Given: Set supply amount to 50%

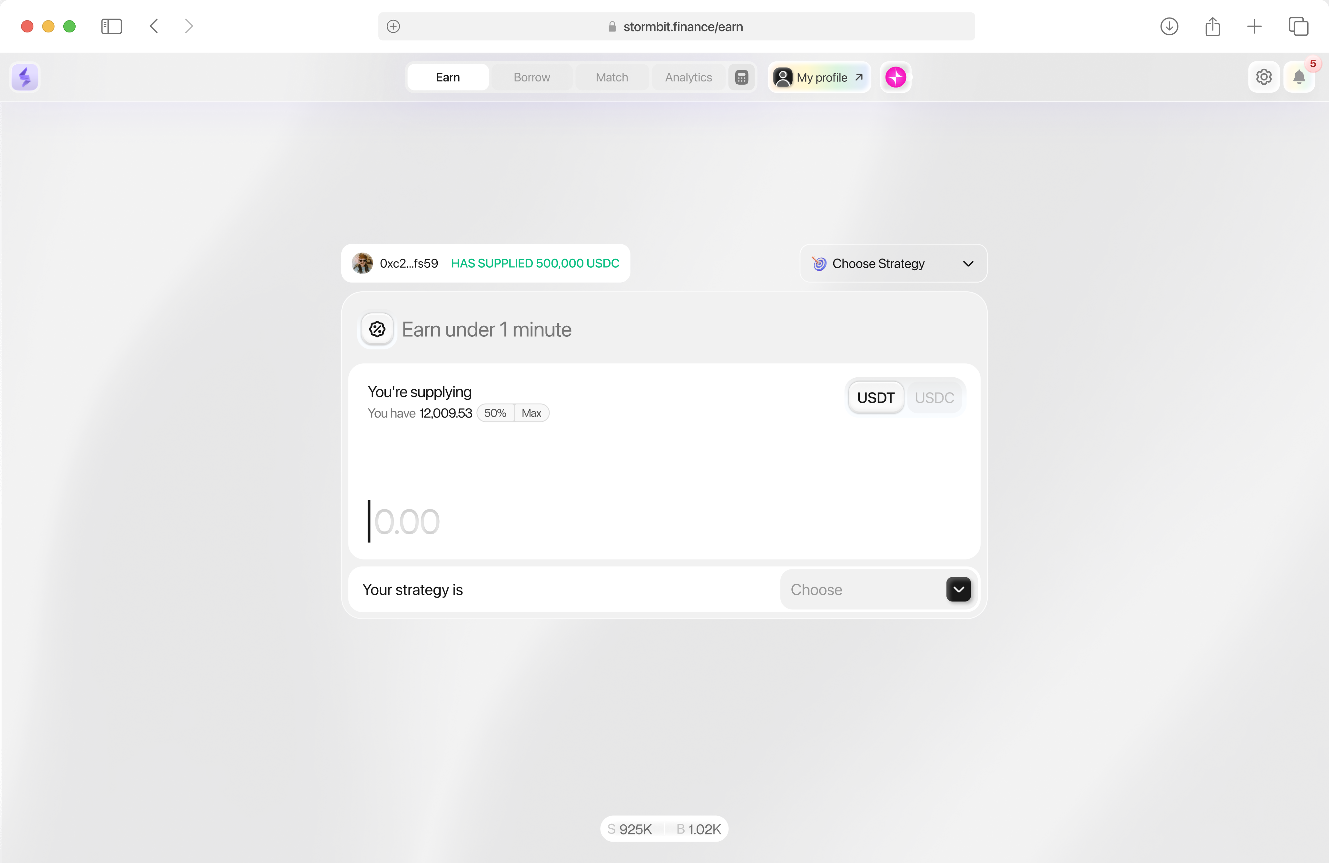Looking at the screenshot, I should [495, 413].
